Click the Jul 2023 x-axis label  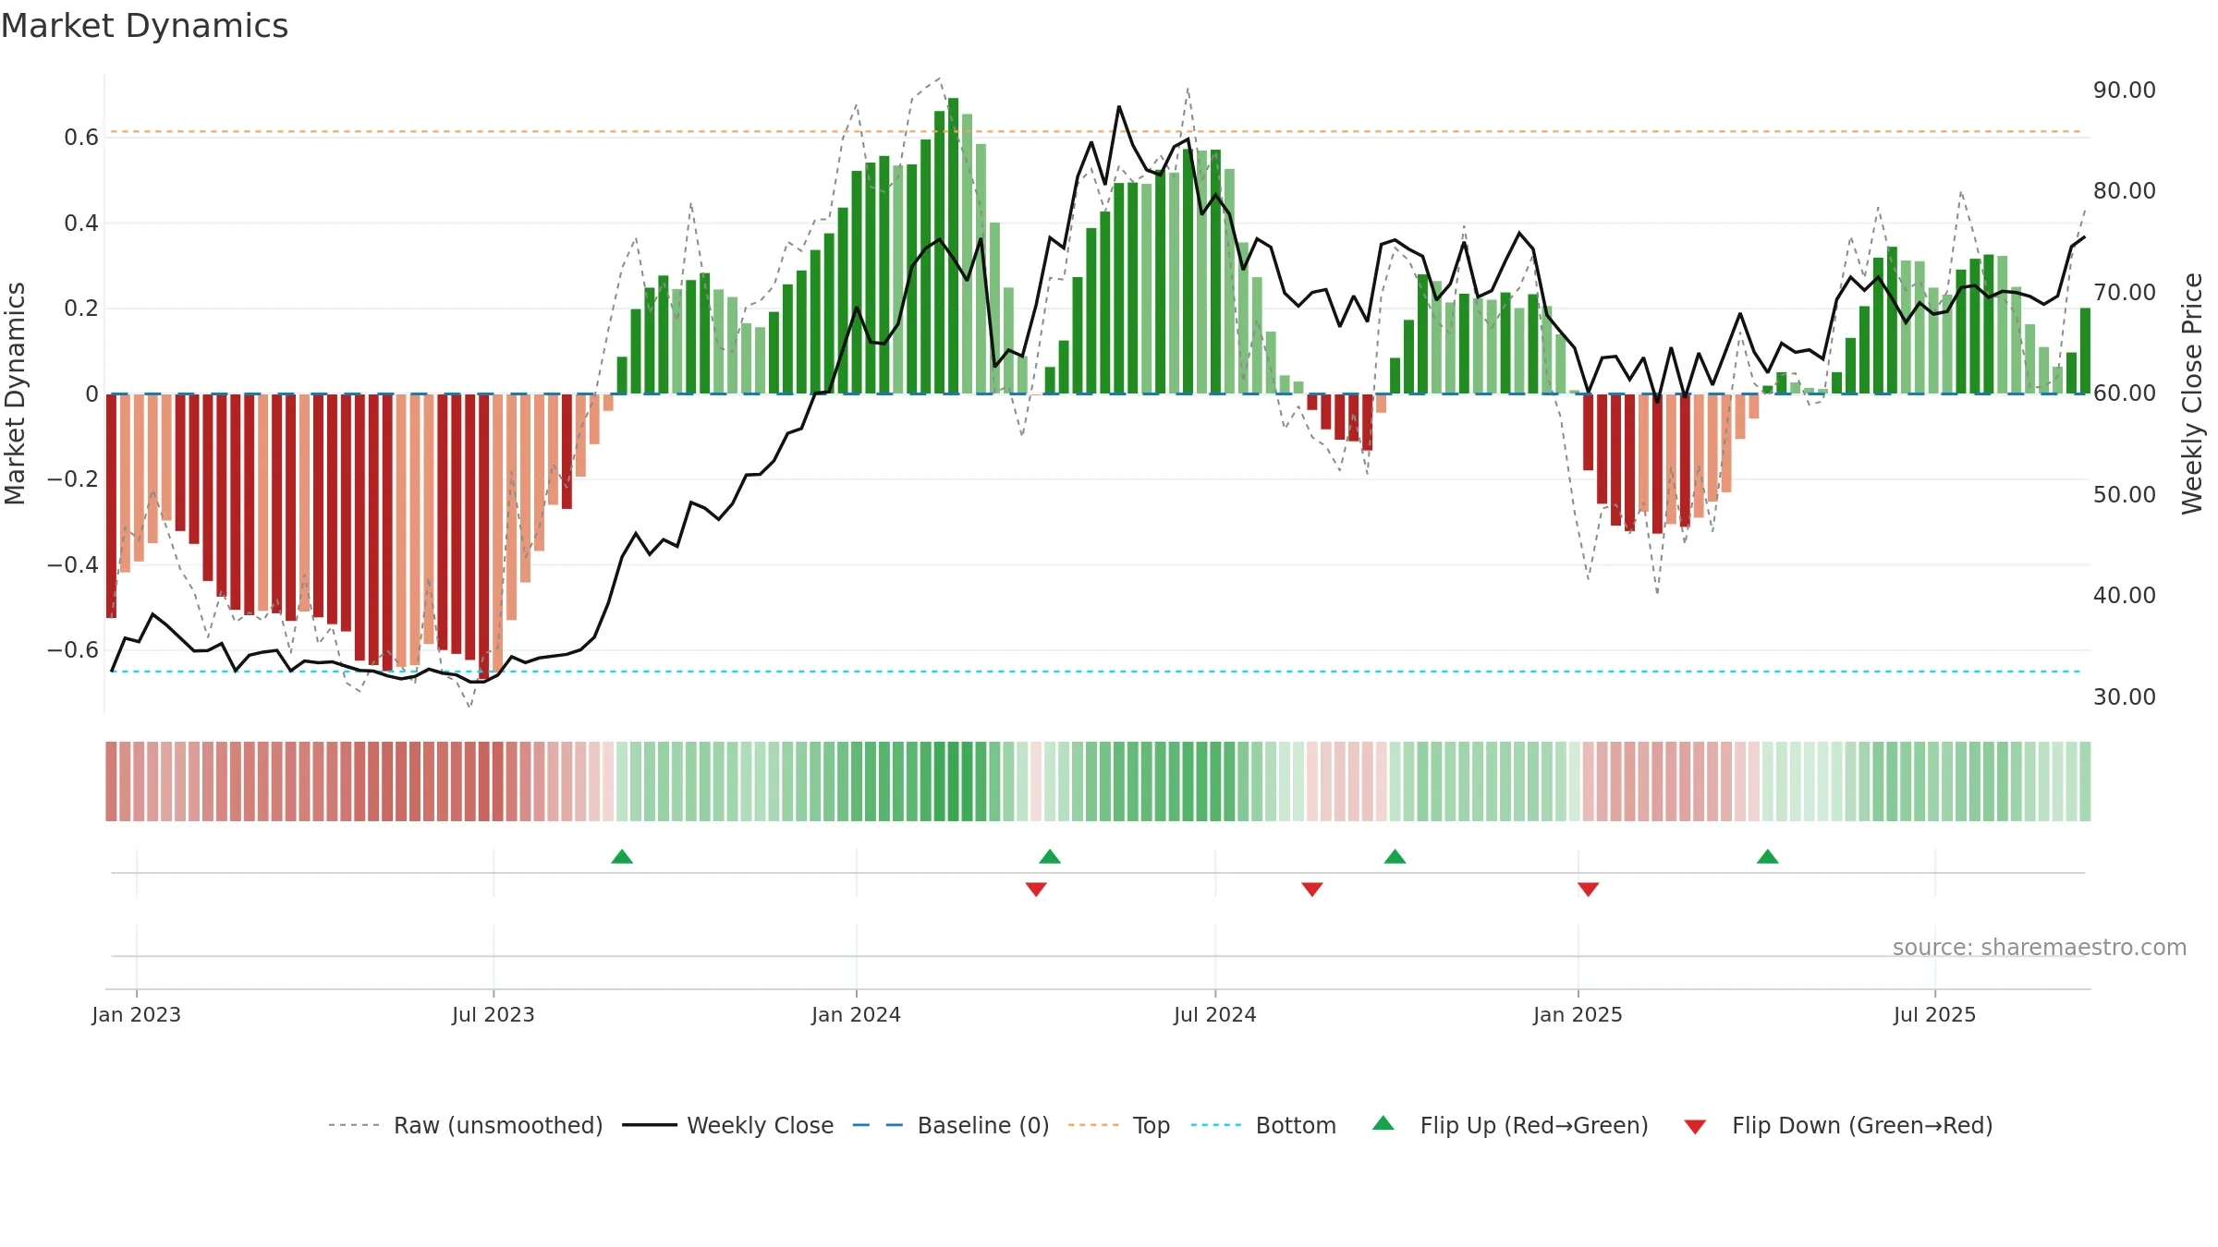click(x=494, y=1014)
